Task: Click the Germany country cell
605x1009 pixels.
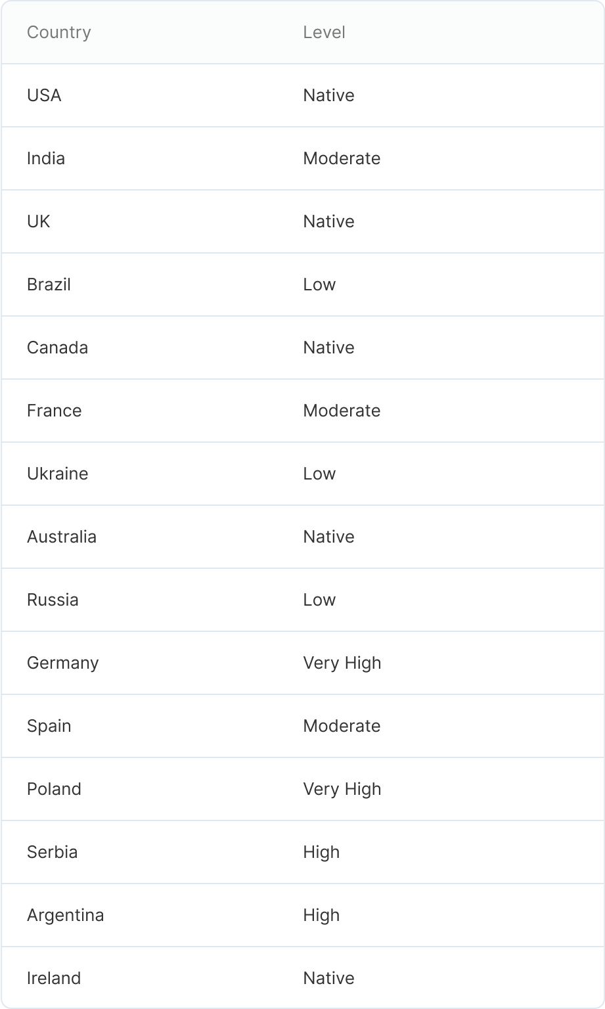Action: tap(62, 663)
